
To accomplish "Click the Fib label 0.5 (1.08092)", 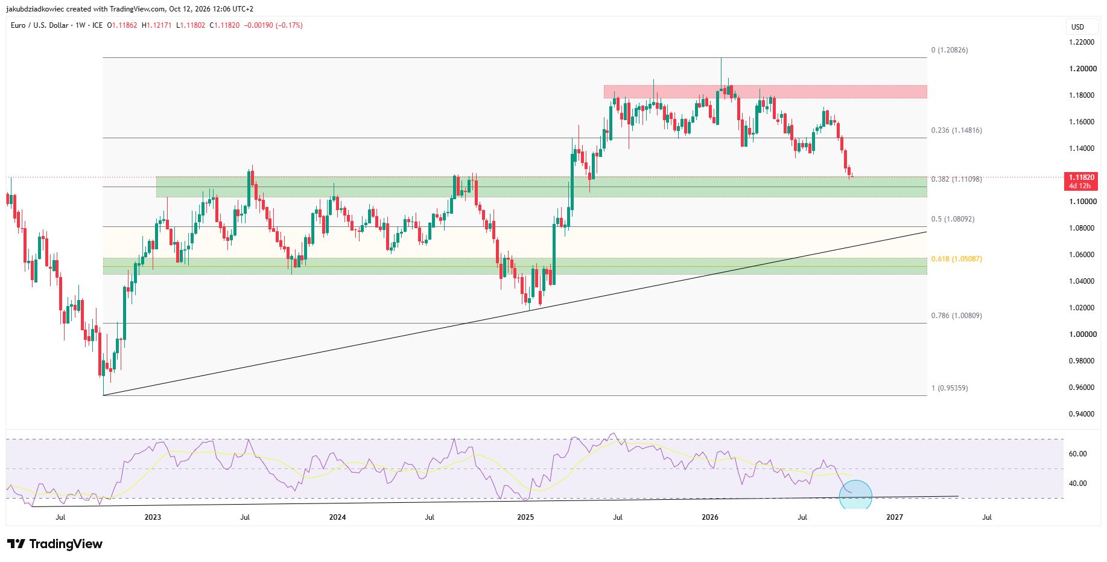I will pyautogui.click(x=953, y=219).
